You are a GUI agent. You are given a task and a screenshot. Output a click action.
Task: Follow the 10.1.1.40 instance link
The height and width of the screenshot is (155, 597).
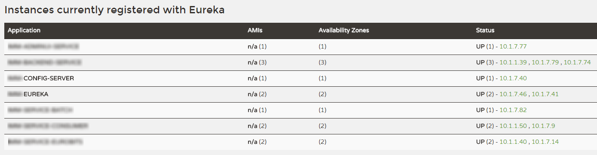tap(513, 142)
